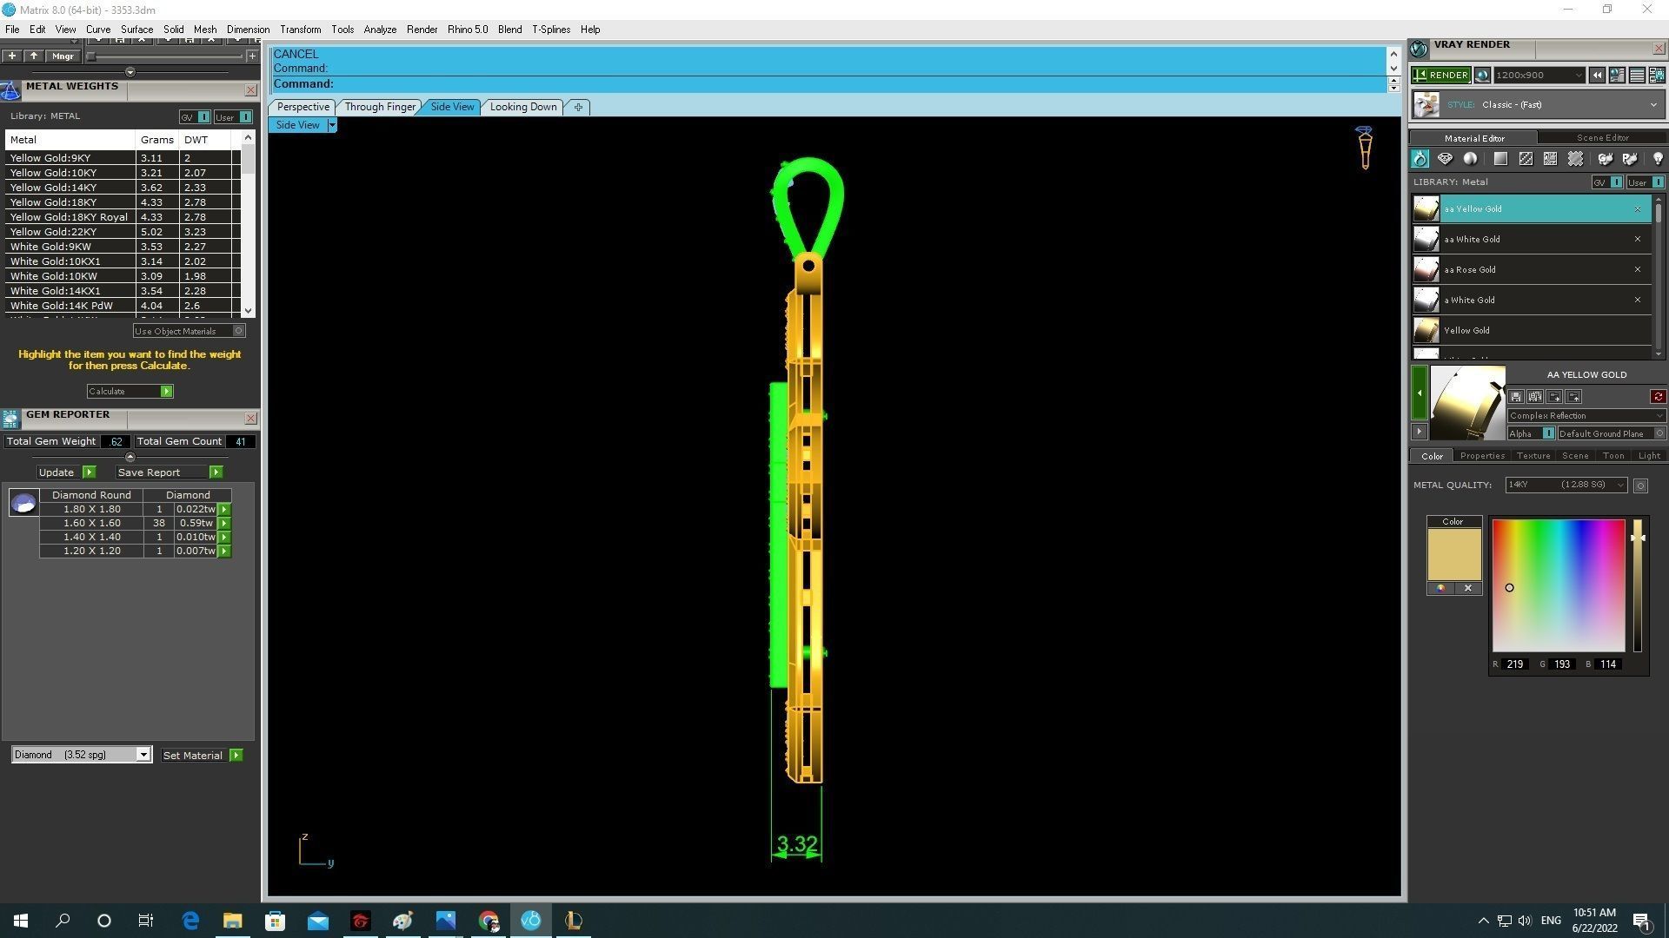
Task: Open the Metal Quality 14KY dropdown
Action: tap(1566, 485)
